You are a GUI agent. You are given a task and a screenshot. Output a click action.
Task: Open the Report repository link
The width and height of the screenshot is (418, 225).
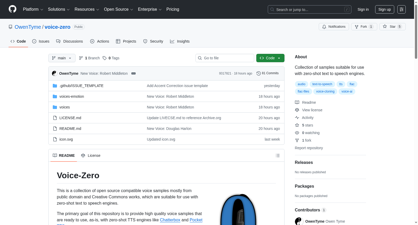click(x=309, y=148)
